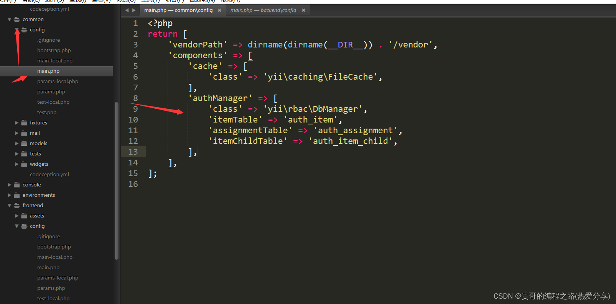This screenshot has width=616, height=304.
Task: Click the return keyword on line 2
Action: [x=163, y=34]
